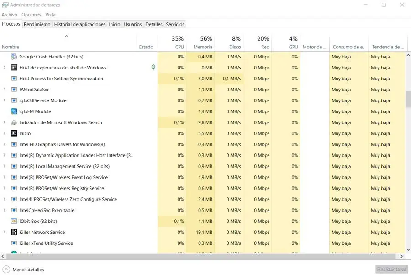Click the horizontal scrollbar at bottom
Image resolution: width=411 pixels, height=275 pixels.
[x=183, y=256]
